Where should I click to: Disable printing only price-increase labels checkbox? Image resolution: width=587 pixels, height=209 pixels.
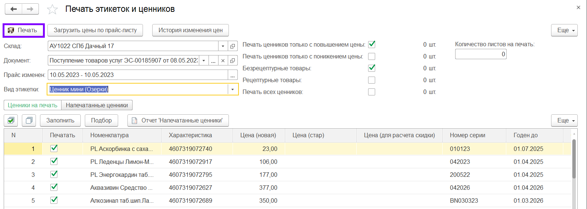[x=372, y=44]
